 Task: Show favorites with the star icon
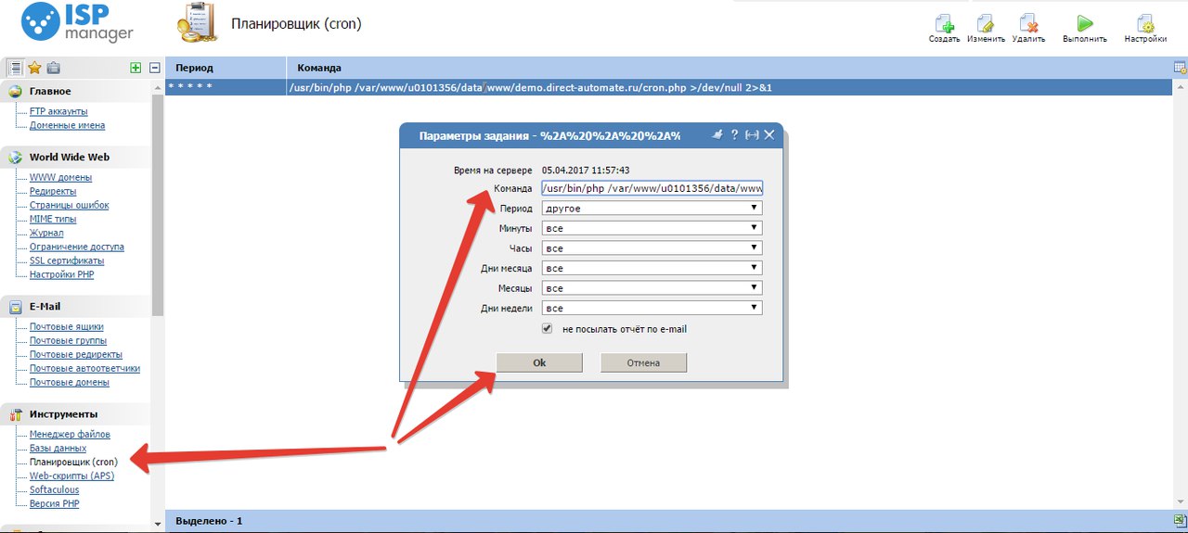[34, 68]
